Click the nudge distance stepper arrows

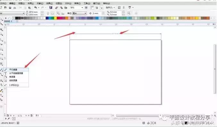tap(103, 13)
